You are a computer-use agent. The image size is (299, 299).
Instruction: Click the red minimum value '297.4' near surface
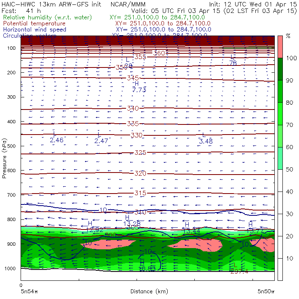pos(239,272)
